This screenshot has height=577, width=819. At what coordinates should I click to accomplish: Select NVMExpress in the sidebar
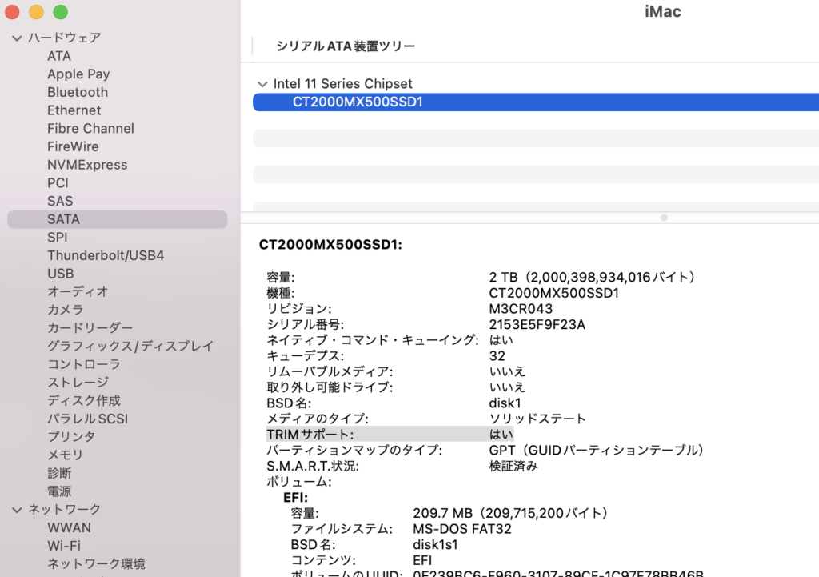pos(87,165)
